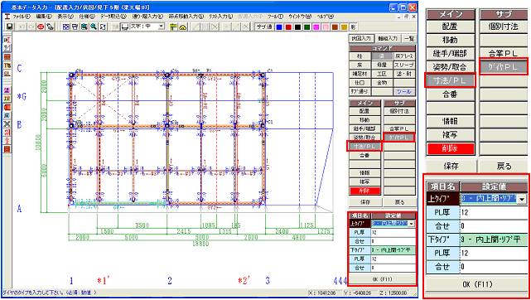531x300 pixels.
Task: Pick the black color swatch in toolbar
Action: tap(297, 27)
